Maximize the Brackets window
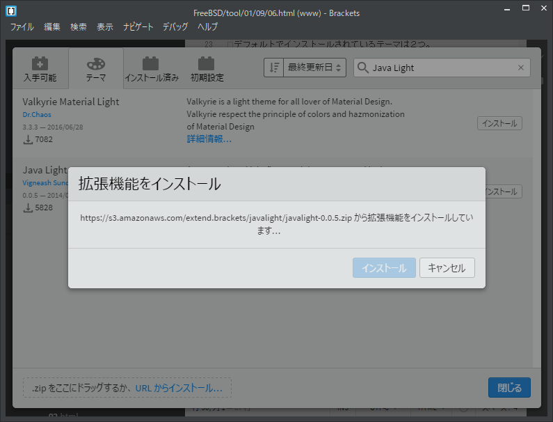This screenshot has width=553, height=422. point(525,8)
